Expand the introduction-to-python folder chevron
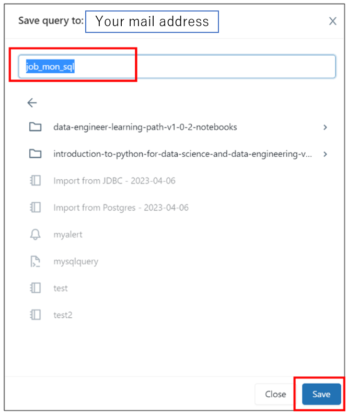The image size is (347, 414). (325, 154)
